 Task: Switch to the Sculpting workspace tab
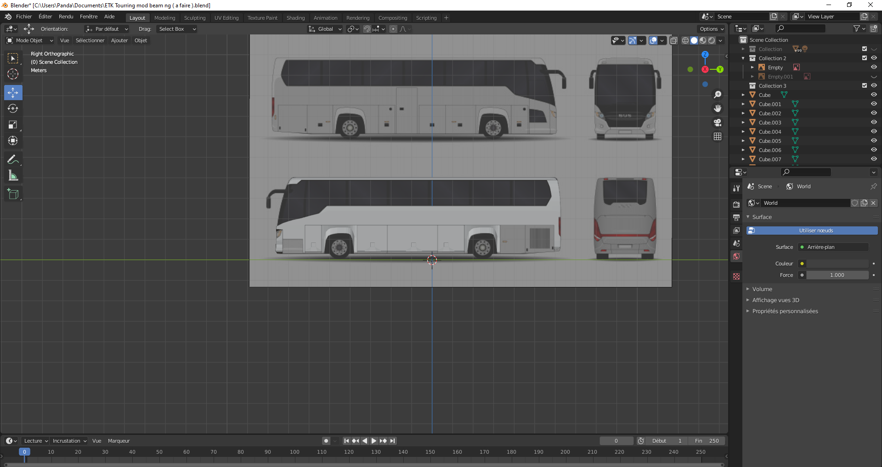pyautogui.click(x=195, y=18)
